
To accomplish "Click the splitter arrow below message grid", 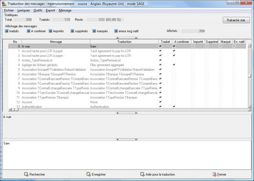I will [x=127, y=113].
